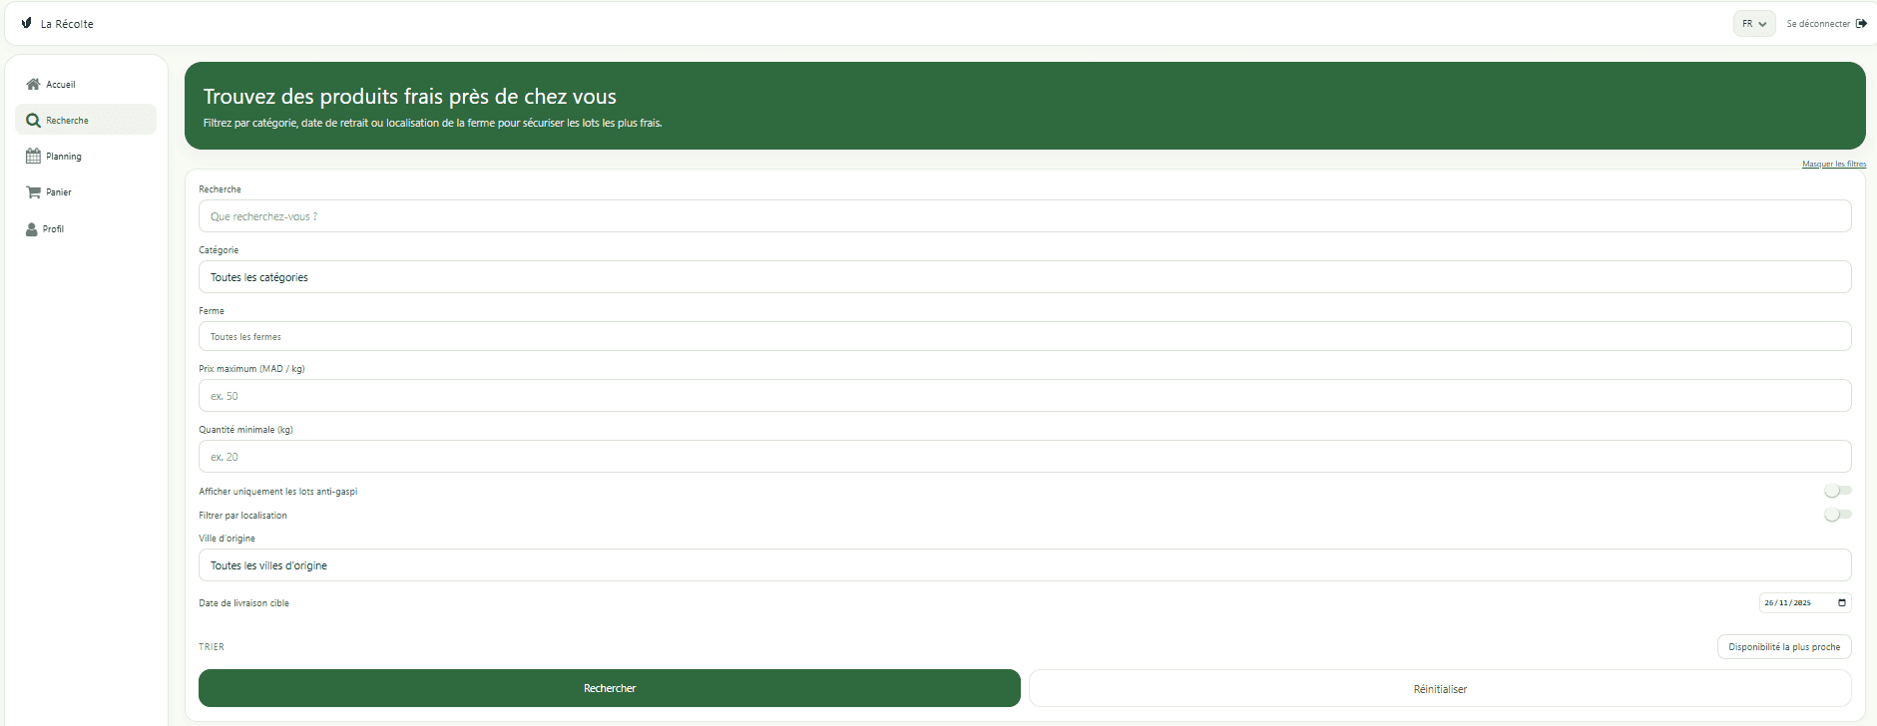Click the Accueil home icon in sidebar

click(x=33, y=85)
